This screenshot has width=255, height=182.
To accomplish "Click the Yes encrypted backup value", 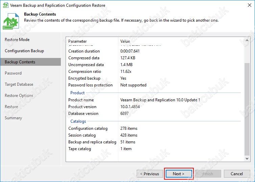I will coord(123,78).
